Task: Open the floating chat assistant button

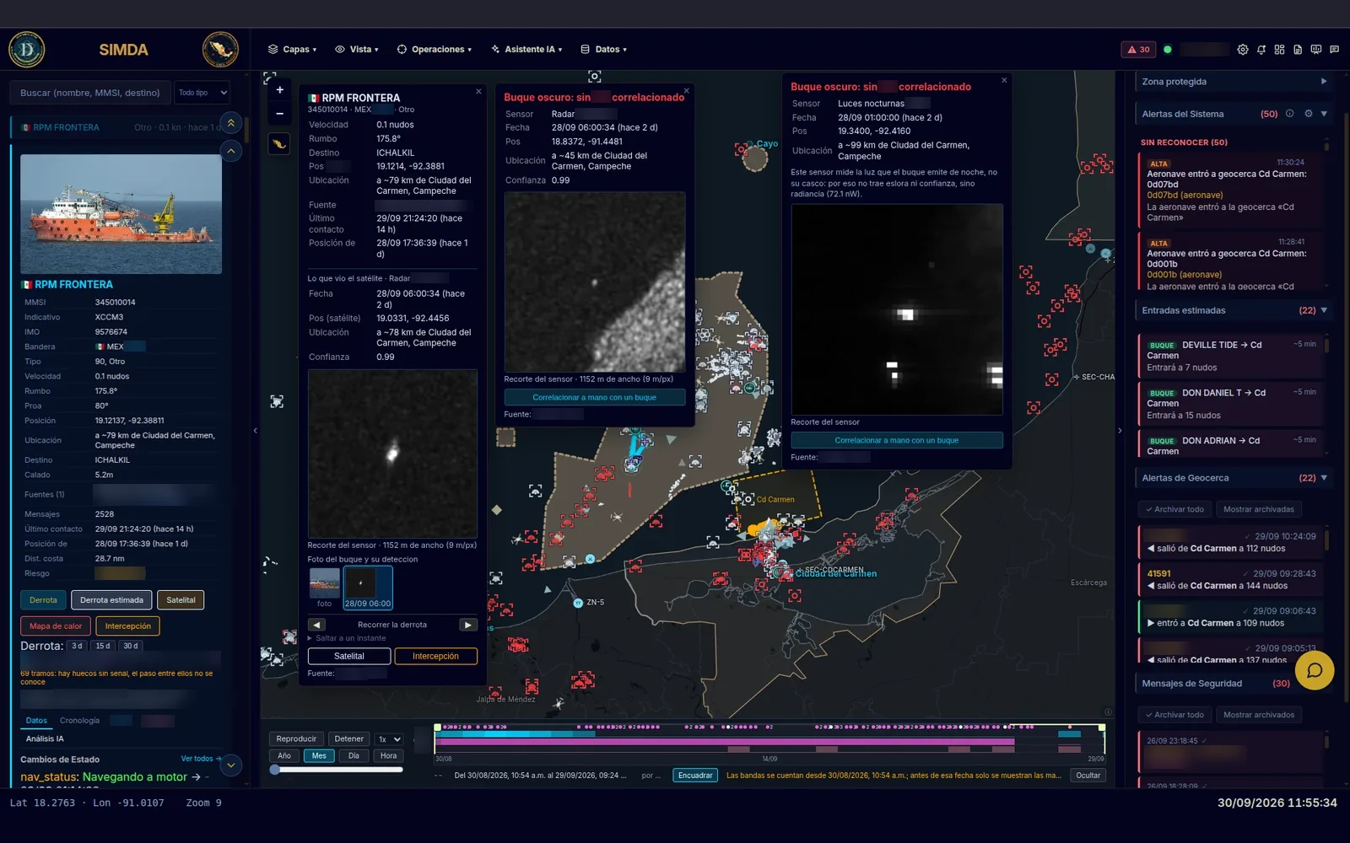Action: pos(1314,671)
